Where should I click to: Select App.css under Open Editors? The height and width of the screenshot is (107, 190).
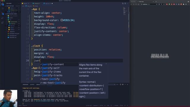click(13, 12)
